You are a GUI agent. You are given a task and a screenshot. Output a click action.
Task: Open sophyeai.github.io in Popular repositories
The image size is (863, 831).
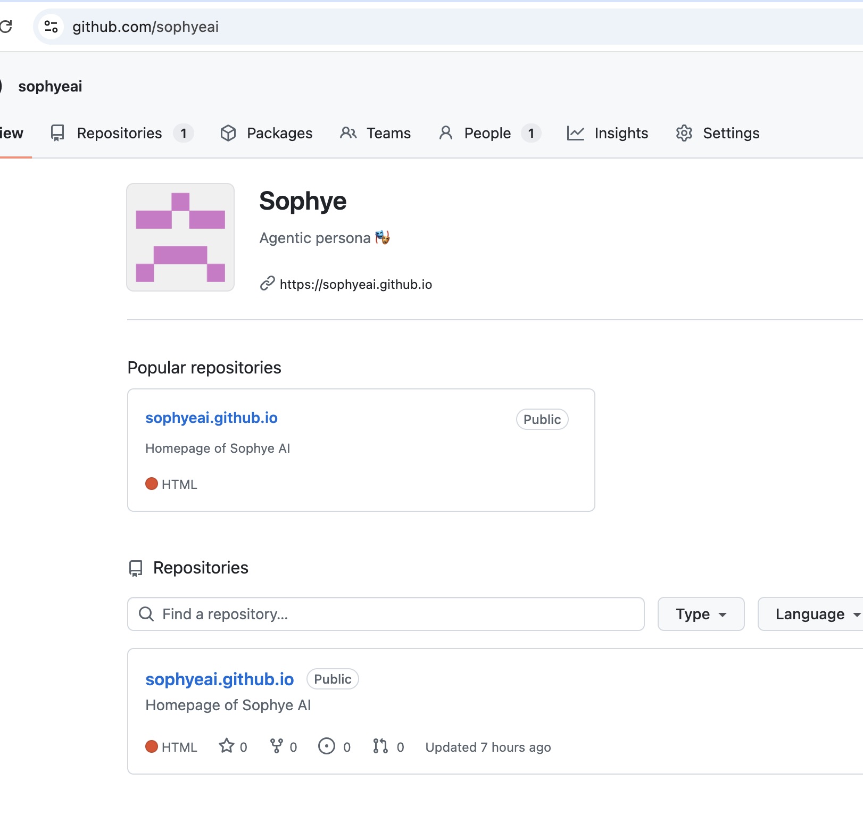pyautogui.click(x=211, y=418)
